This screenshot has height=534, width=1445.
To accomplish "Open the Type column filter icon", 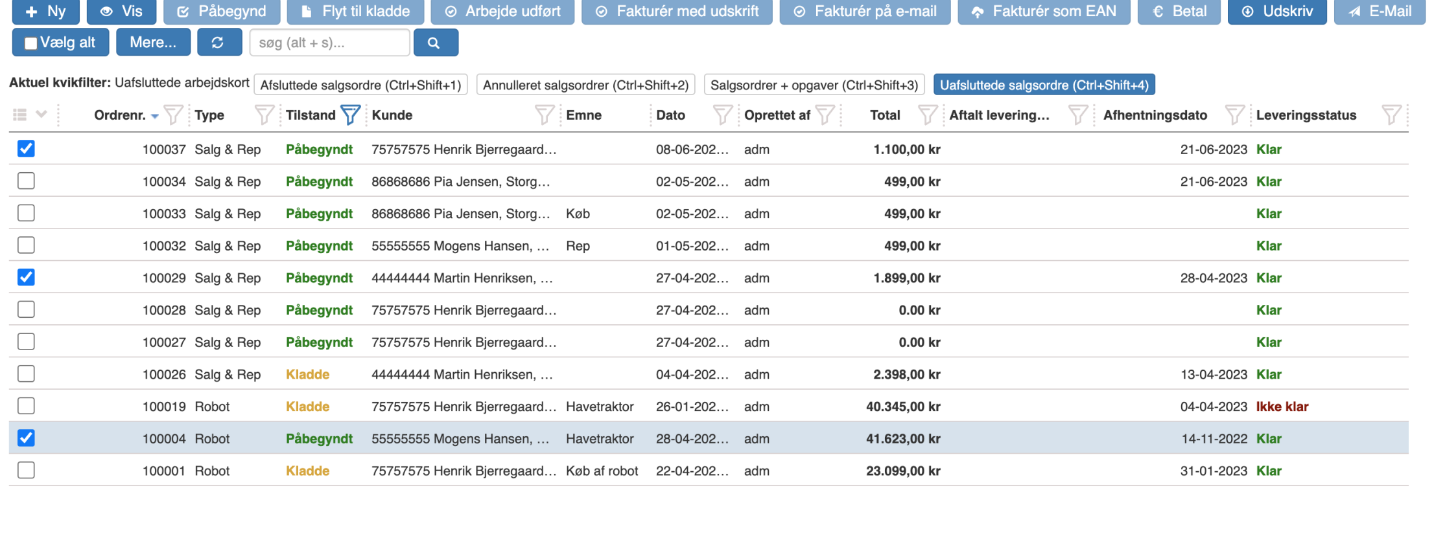I will click(x=264, y=115).
